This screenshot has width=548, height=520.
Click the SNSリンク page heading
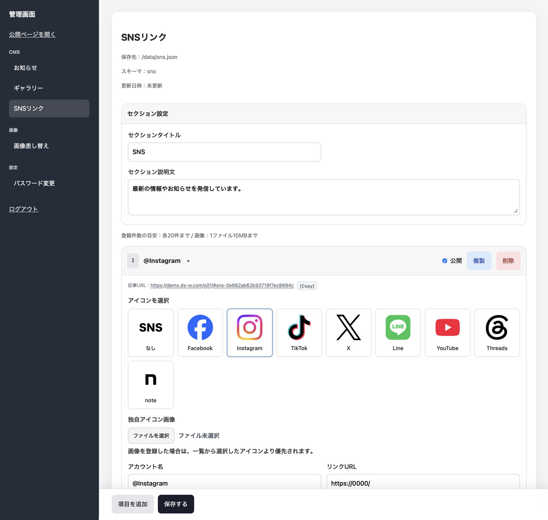(144, 37)
